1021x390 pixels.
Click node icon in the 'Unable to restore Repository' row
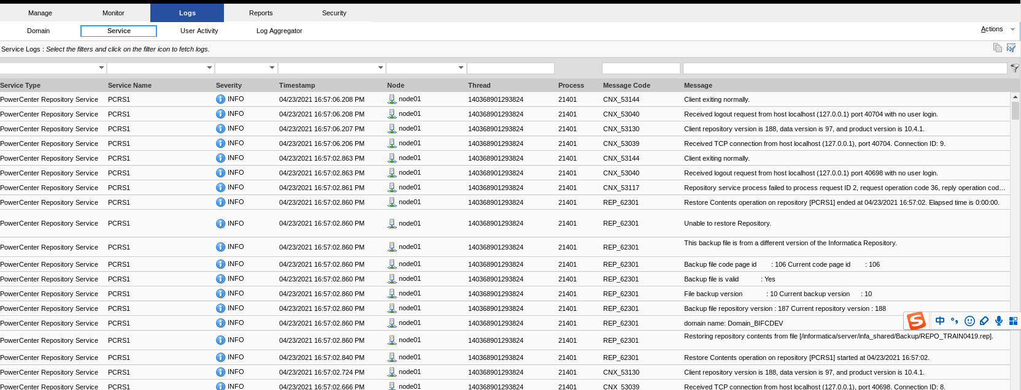click(x=392, y=224)
